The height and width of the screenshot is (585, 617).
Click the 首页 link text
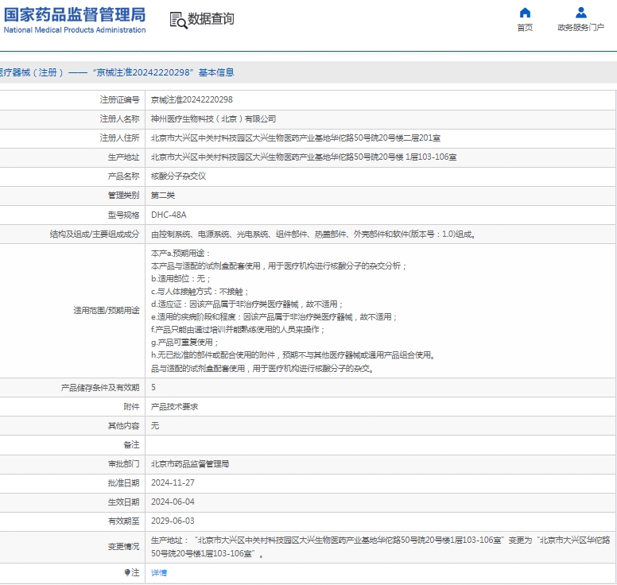pos(525,28)
